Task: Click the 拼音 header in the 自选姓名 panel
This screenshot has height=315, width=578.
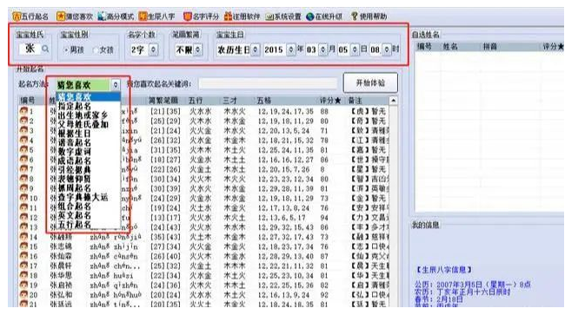Action: 490,47
